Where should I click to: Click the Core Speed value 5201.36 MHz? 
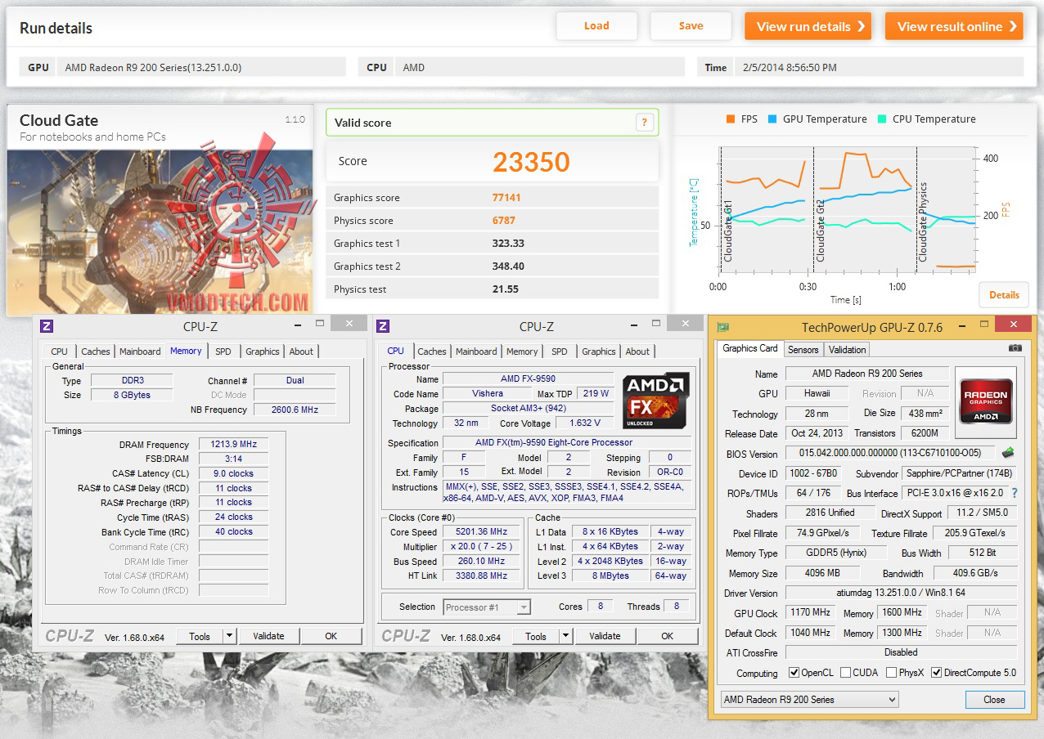tap(483, 532)
